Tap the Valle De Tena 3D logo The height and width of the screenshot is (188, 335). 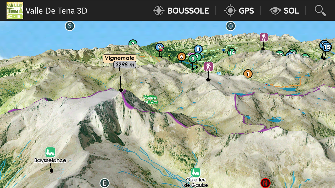15,10
